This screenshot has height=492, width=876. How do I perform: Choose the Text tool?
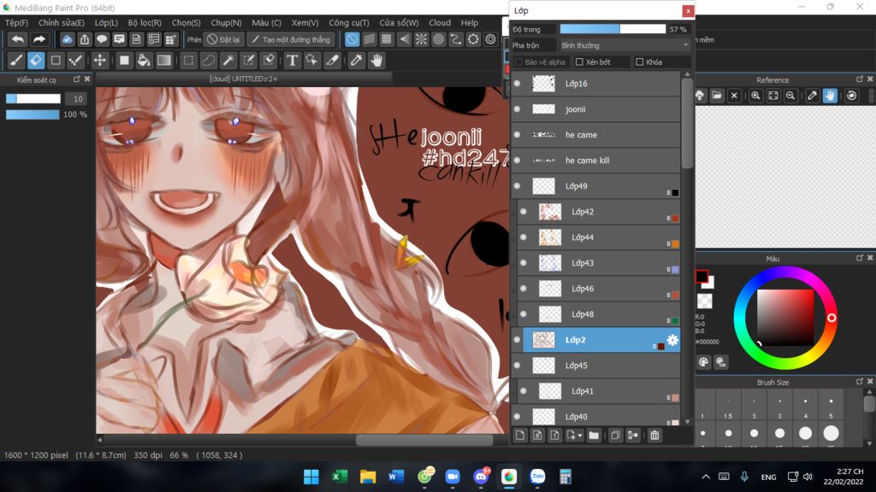coord(292,61)
